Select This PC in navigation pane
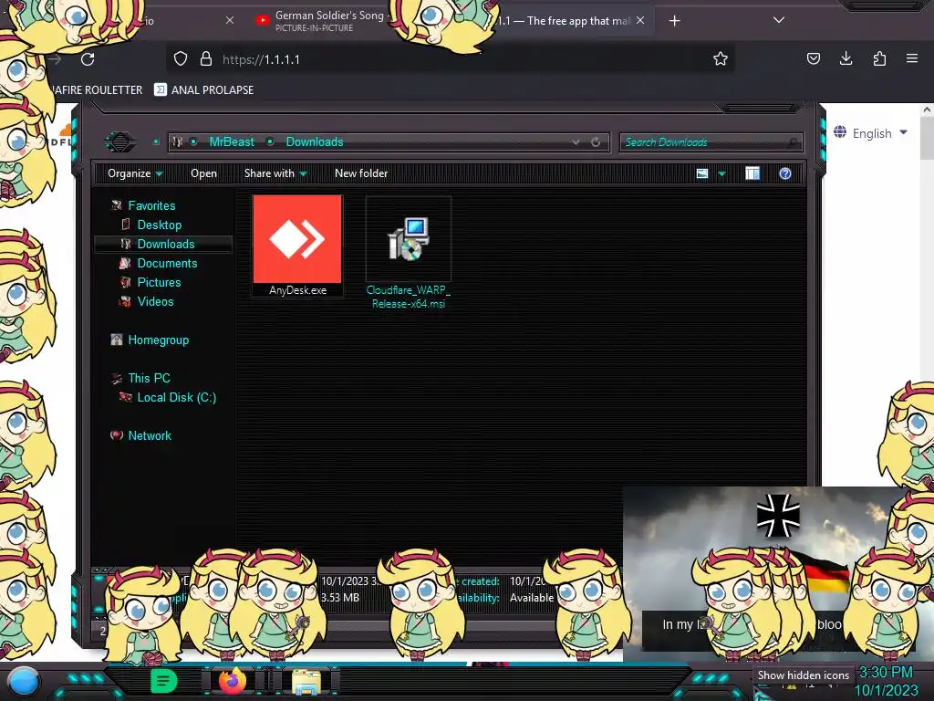Viewport: 934px width, 701px height. pos(149,378)
